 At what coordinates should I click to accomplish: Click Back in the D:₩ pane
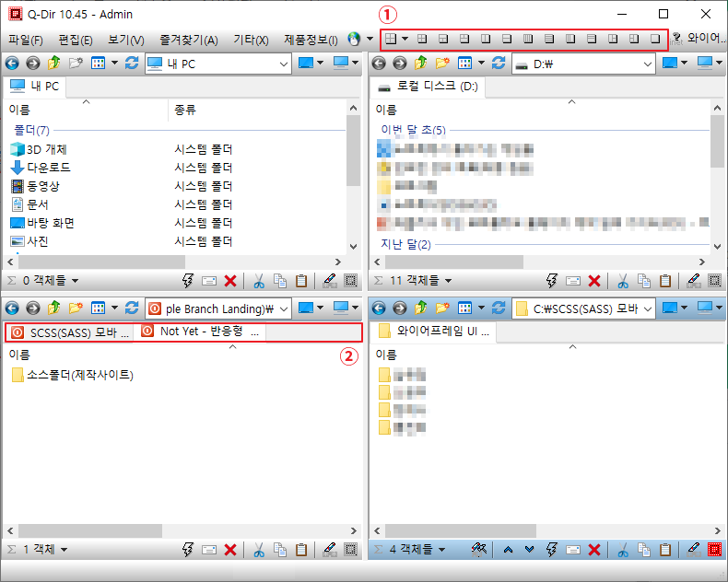click(379, 63)
